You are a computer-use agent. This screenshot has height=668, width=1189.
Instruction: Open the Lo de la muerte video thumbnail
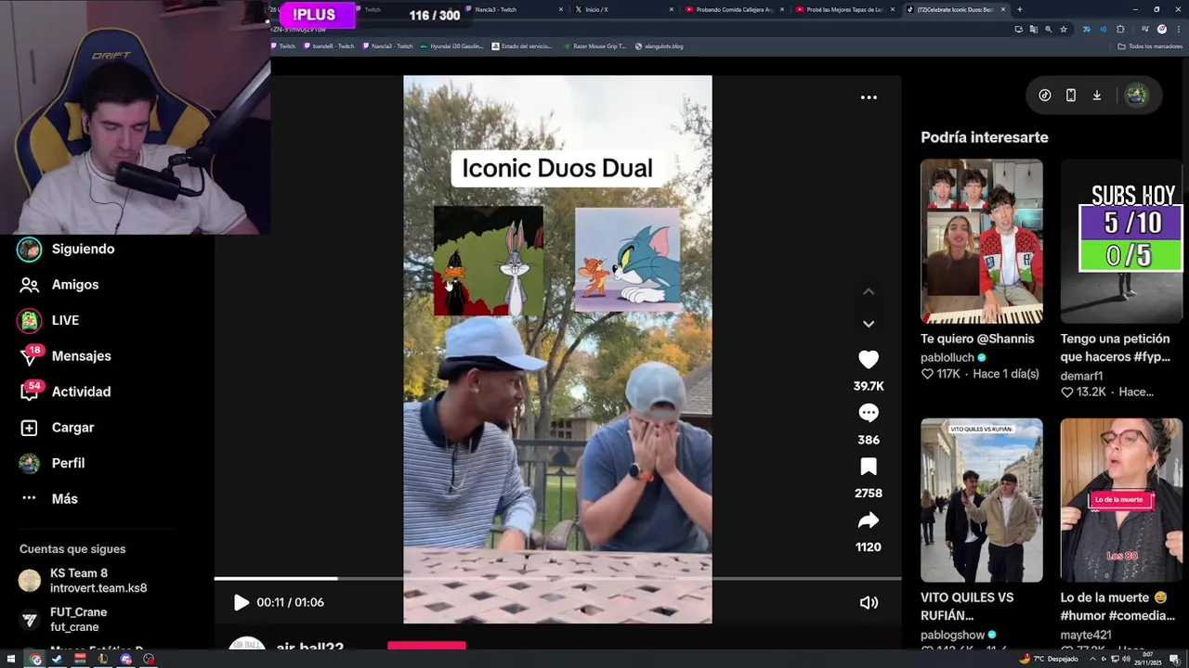point(1121,500)
